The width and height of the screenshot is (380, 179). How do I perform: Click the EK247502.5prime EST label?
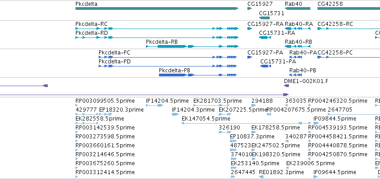click(276, 146)
